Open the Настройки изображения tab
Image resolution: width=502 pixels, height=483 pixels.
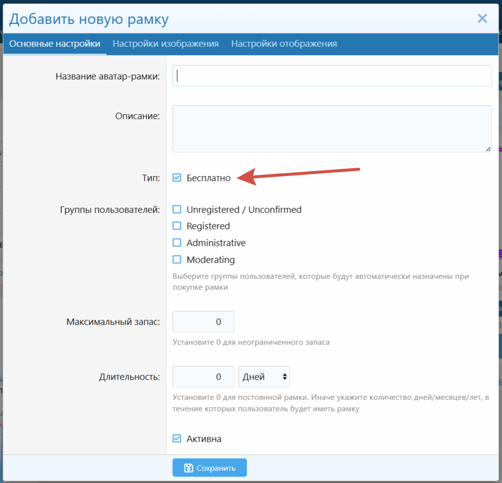(166, 44)
